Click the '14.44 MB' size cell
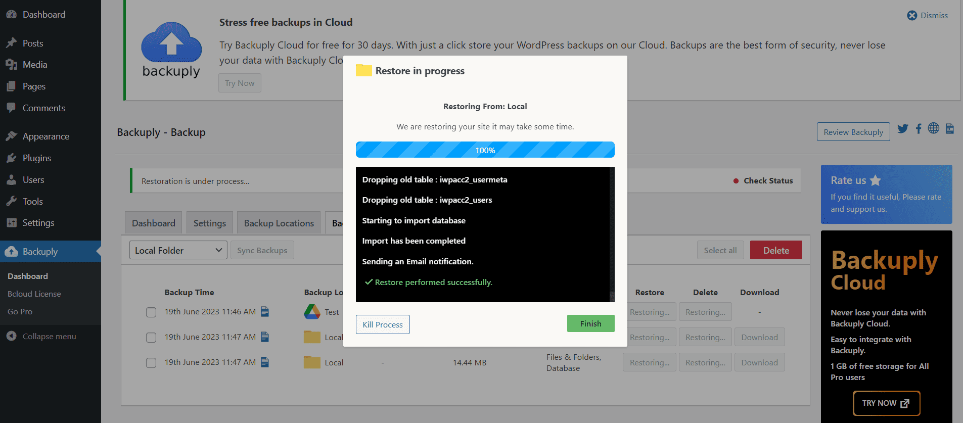This screenshot has width=963, height=423. (x=470, y=362)
